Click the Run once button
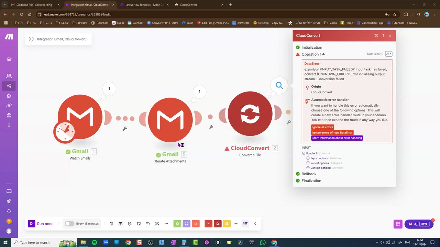 point(41,224)
